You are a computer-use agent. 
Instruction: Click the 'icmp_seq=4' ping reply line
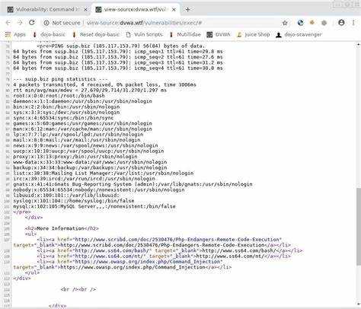click(x=118, y=68)
